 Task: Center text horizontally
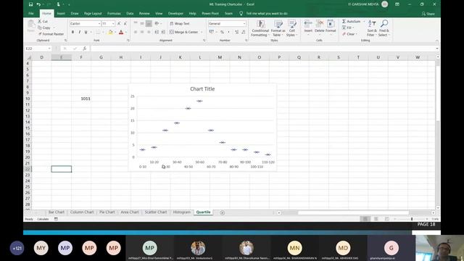click(x=142, y=32)
